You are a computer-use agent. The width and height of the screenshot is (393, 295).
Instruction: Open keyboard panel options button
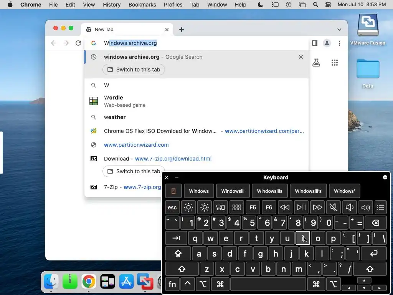[385, 177]
